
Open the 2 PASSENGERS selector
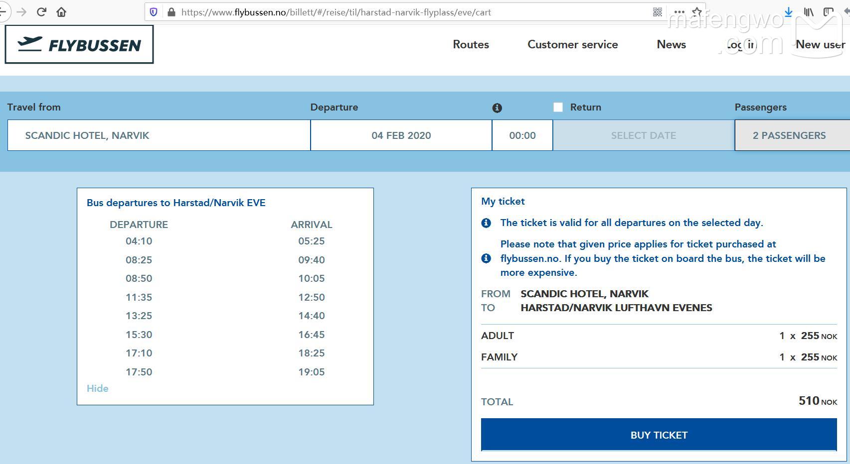792,135
